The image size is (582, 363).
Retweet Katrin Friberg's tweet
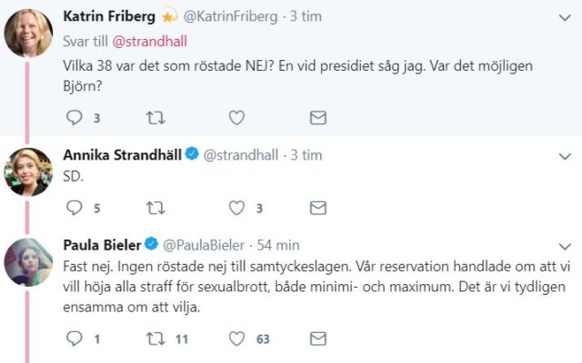[156, 117]
